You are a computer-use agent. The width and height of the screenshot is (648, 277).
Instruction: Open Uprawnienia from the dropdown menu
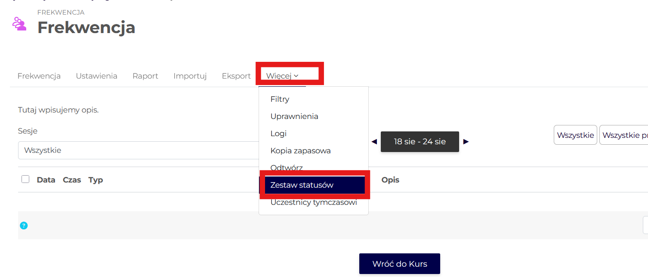[294, 116]
